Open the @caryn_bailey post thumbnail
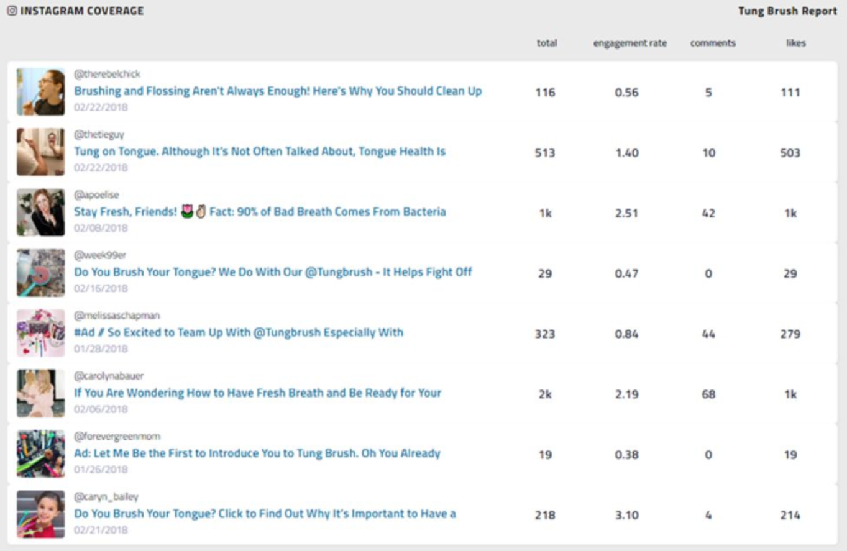This screenshot has height=551, width=847. pos(40,514)
